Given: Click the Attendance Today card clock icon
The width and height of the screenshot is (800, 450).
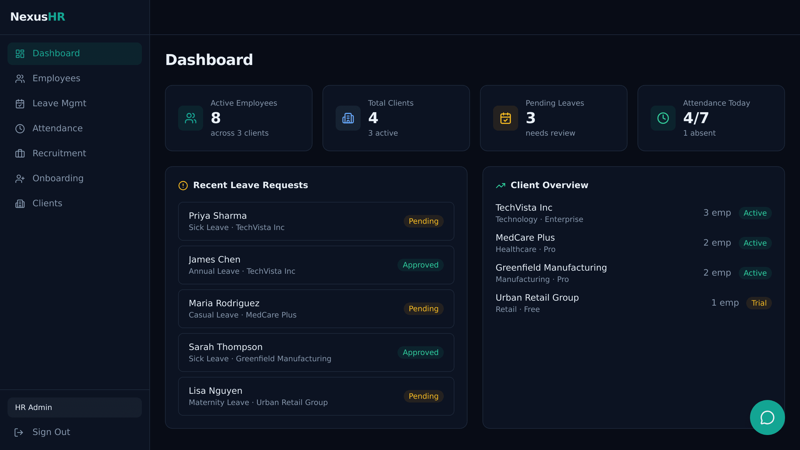Looking at the screenshot, I should [x=663, y=118].
